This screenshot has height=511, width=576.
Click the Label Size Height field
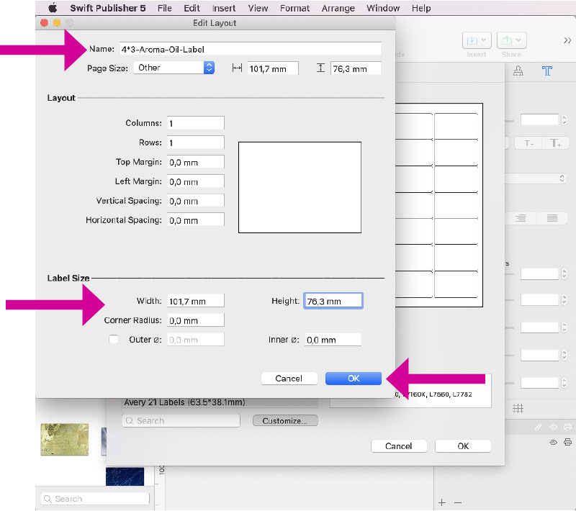click(333, 301)
